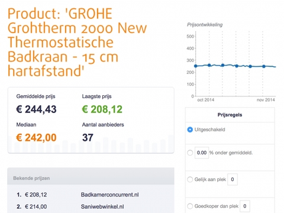Open the Saniwebwinkel.nl seller entry

[x=102, y=206]
